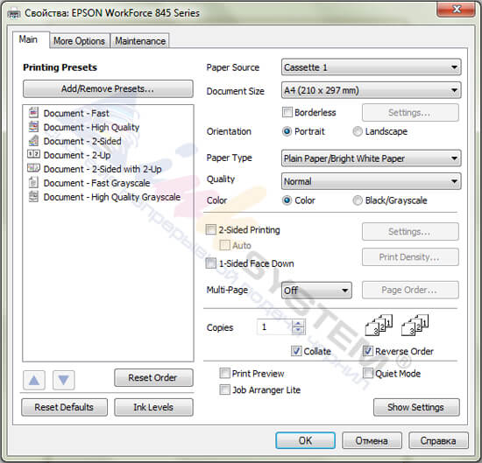Select 'Document - Fast Grayscale' preset text

[x=96, y=183]
